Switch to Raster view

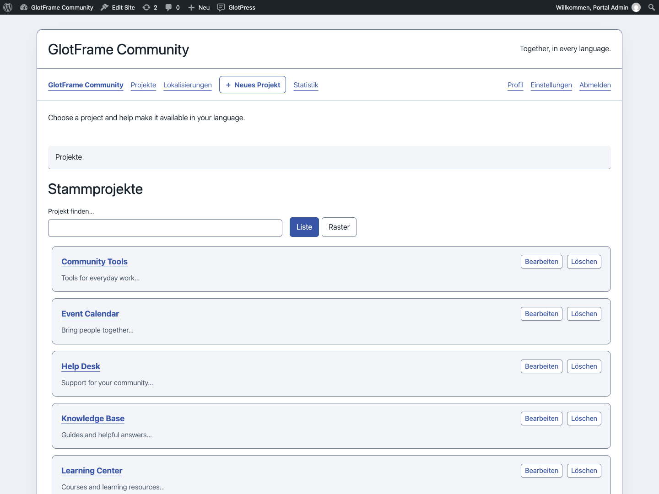point(339,227)
